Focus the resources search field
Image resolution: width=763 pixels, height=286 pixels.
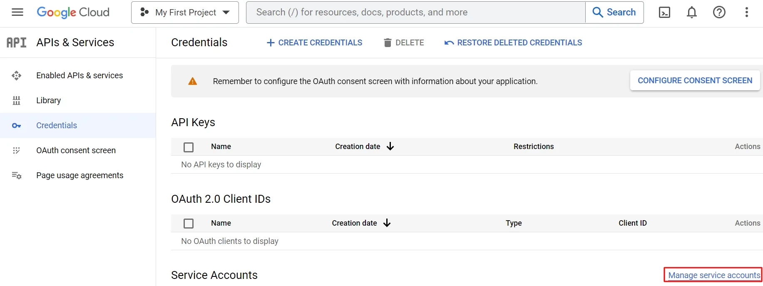coord(416,12)
